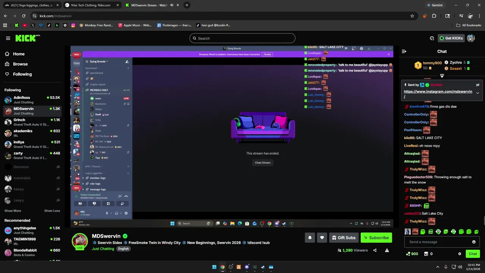The height and width of the screenshot is (273, 485).
Task: Click the Gemini button in Chrome
Action: click(434, 5)
